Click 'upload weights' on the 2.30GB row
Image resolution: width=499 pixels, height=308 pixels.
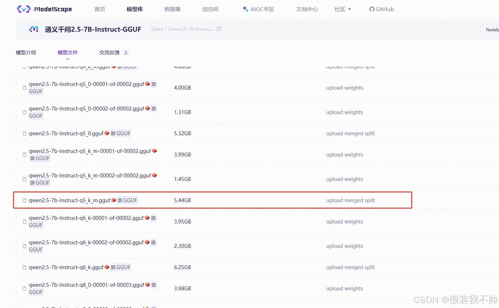point(345,246)
